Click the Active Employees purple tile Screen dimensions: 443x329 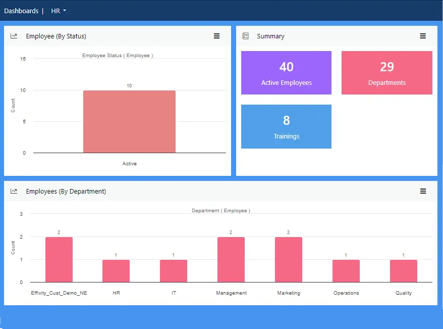point(286,72)
